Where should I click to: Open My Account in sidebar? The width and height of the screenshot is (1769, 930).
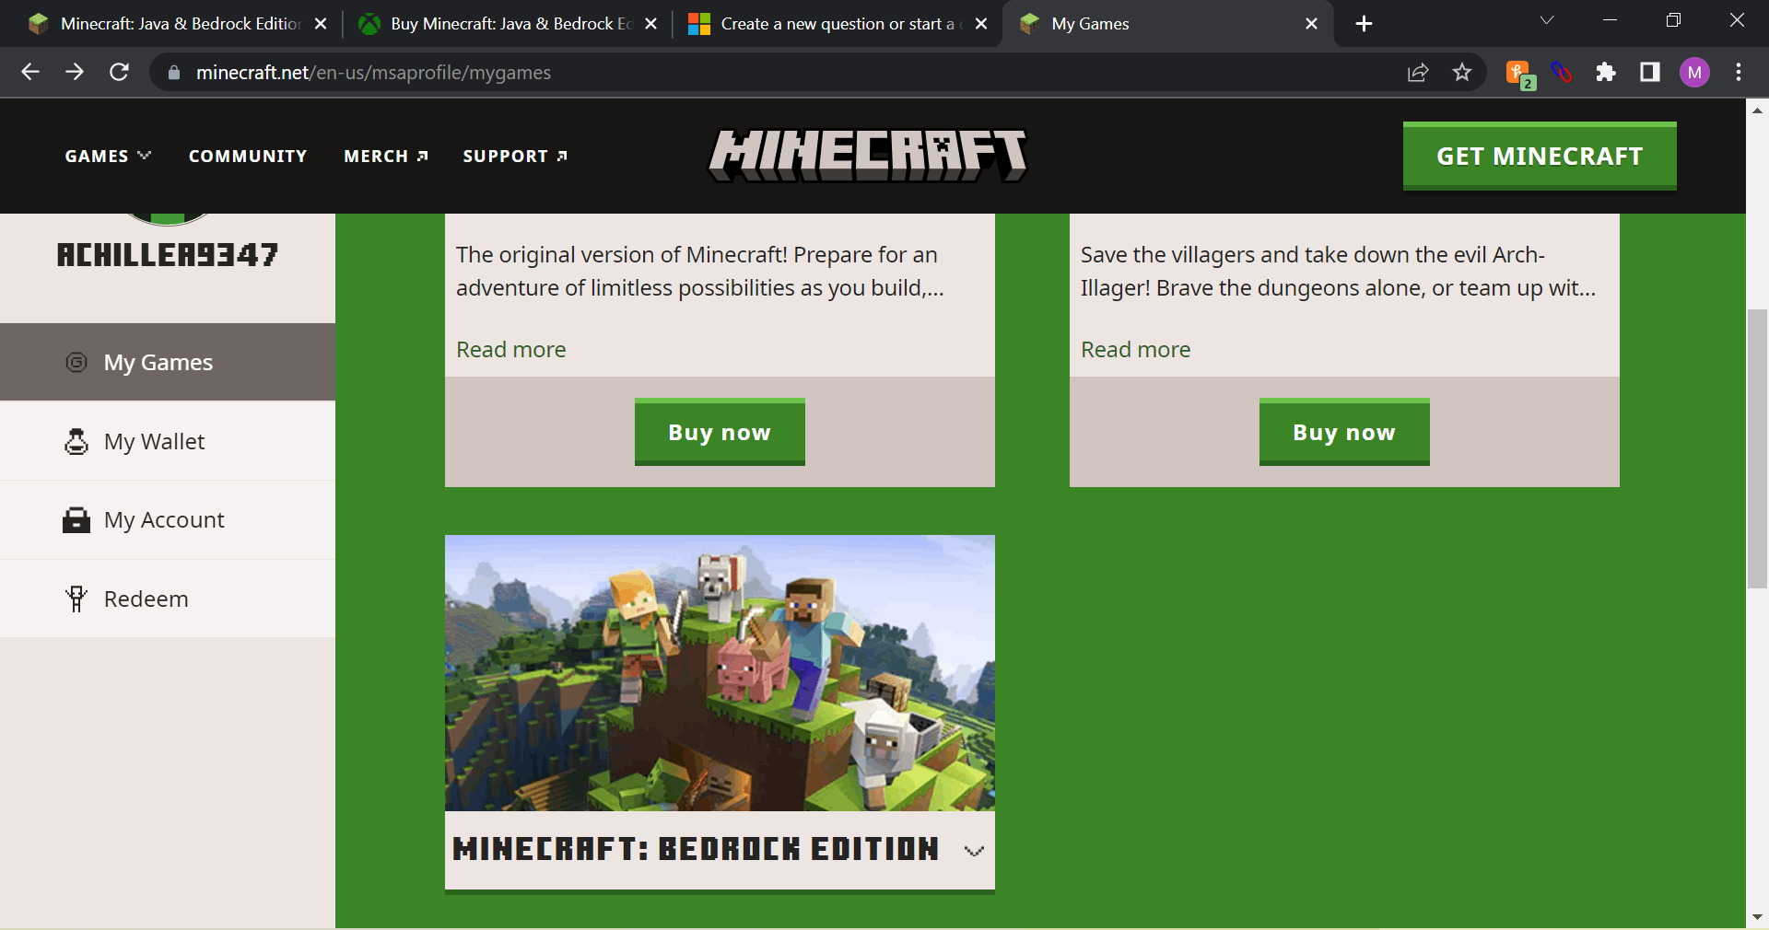pos(168,520)
